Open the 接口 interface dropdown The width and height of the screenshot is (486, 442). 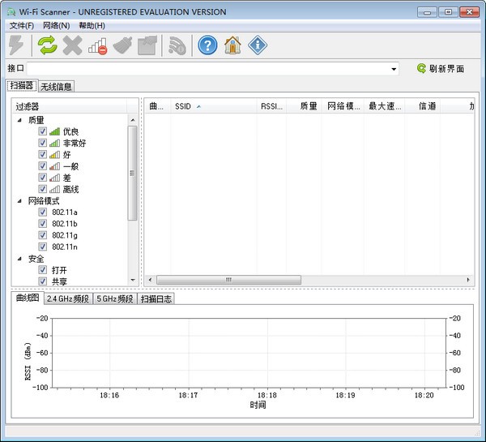click(x=394, y=69)
